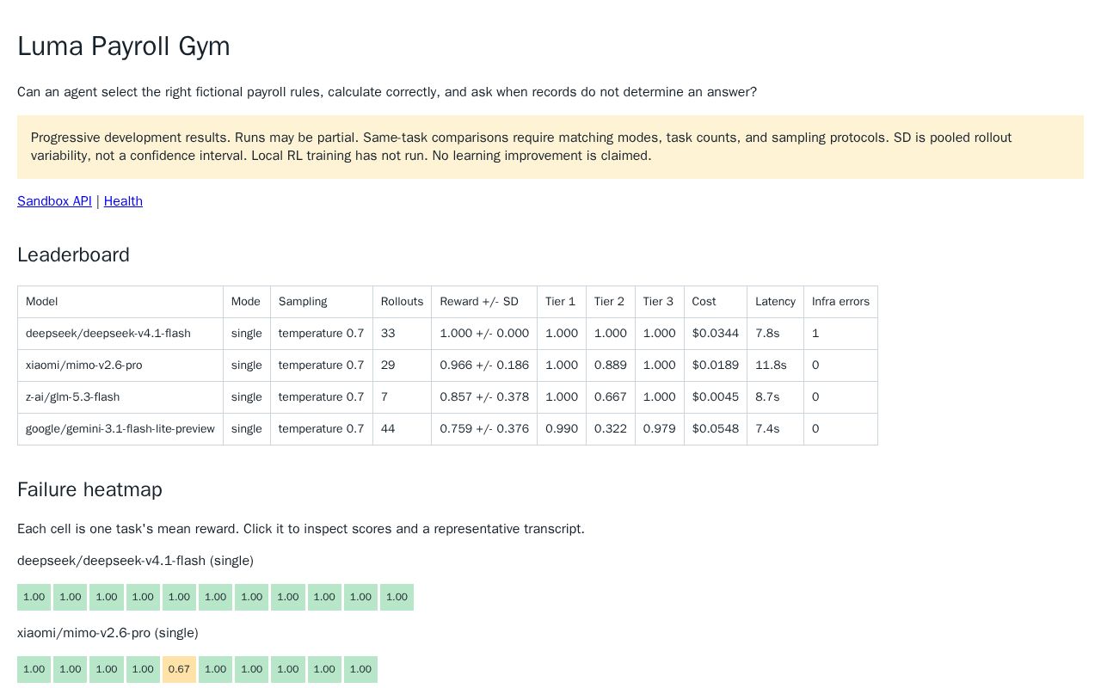Open the Sandbox API link
The height and width of the screenshot is (688, 1101).
coord(54,201)
